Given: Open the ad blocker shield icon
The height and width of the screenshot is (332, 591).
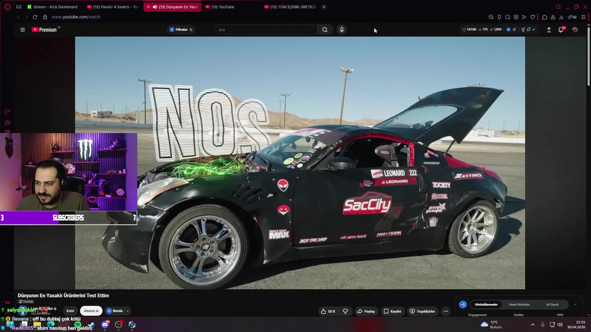Looking at the screenshot, I should tap(516, 17).
